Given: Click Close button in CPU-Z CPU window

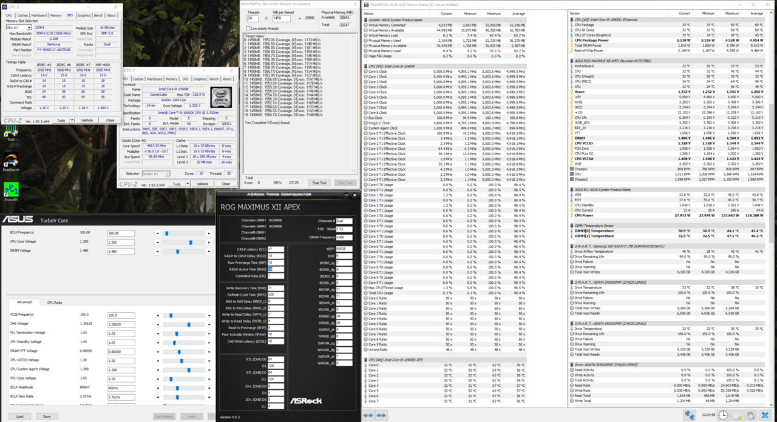Looking at the screenshot, I should pos(226,184).
